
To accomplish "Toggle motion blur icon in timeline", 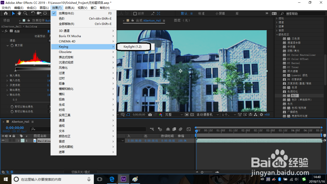I will coord(181,129).
